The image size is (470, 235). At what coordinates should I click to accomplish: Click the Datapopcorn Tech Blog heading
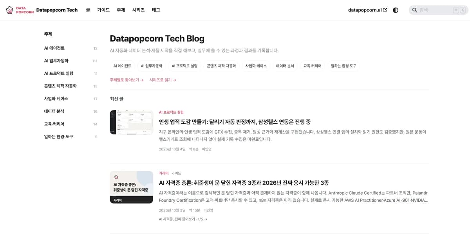(157, 38)
